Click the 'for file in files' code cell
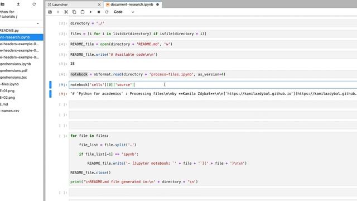This screenshot has height=201, width=357. (x=213, y=159)
